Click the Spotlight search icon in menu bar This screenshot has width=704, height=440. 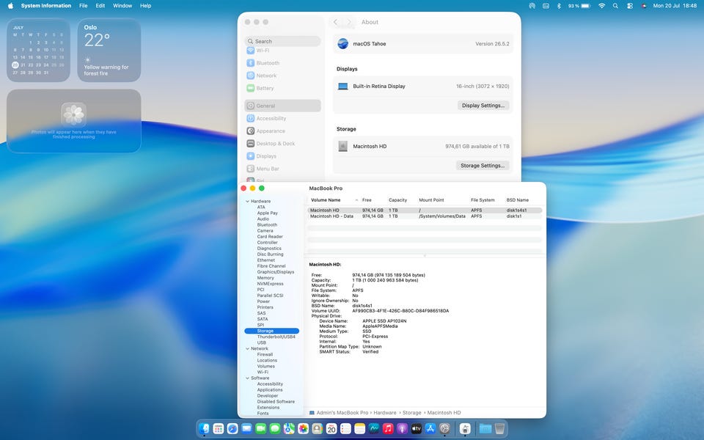tap(615, 6)
